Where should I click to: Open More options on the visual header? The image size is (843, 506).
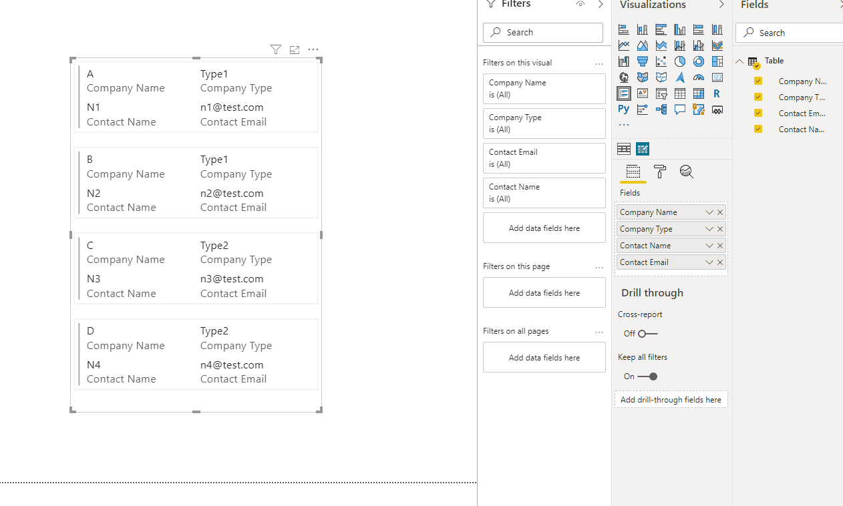313,49
